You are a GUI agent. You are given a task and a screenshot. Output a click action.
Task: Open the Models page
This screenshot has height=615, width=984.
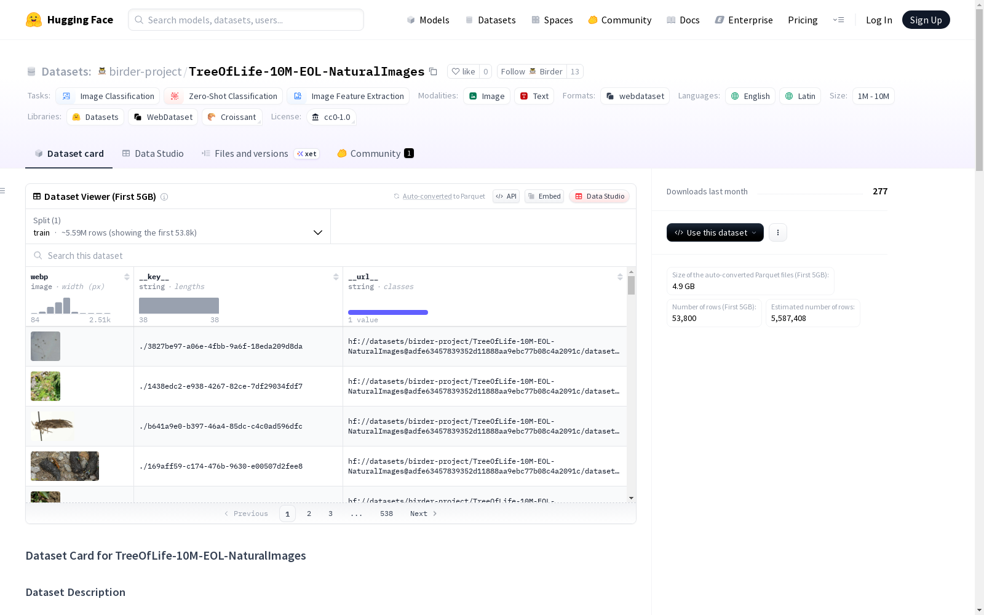tap(428, 20)
